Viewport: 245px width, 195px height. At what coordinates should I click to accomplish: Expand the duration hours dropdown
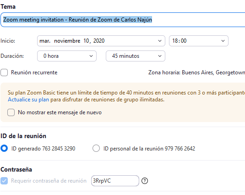coord(67,56)
